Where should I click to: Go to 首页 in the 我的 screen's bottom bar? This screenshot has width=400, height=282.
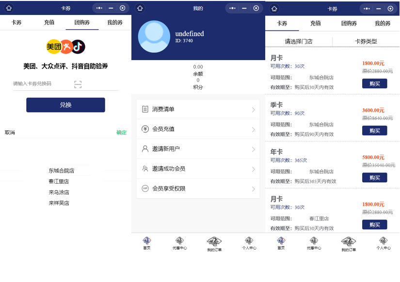tap(147, 243)
